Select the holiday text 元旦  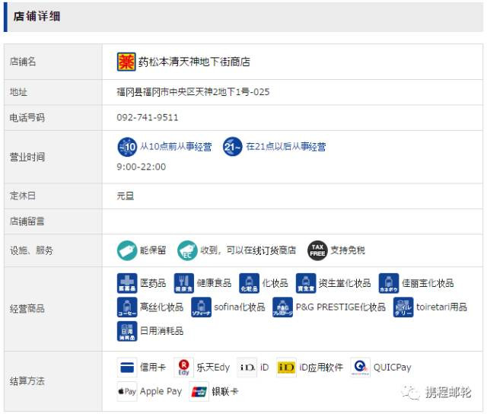tap(126, 196)
